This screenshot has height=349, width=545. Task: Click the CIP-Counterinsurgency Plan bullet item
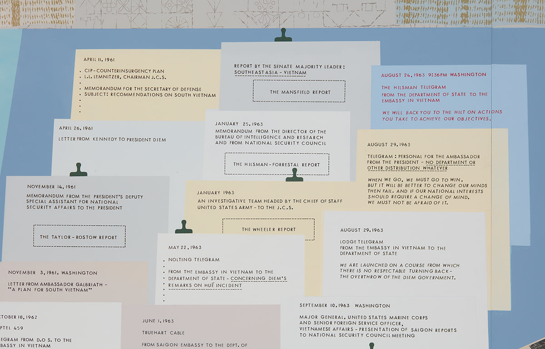124,71
